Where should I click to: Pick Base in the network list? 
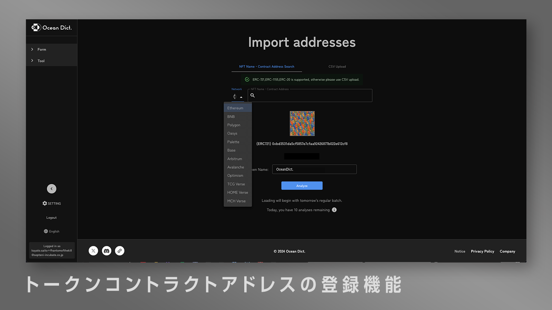238,150
